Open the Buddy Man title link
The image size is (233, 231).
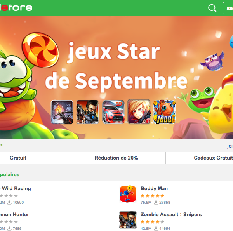coord(154,189)
